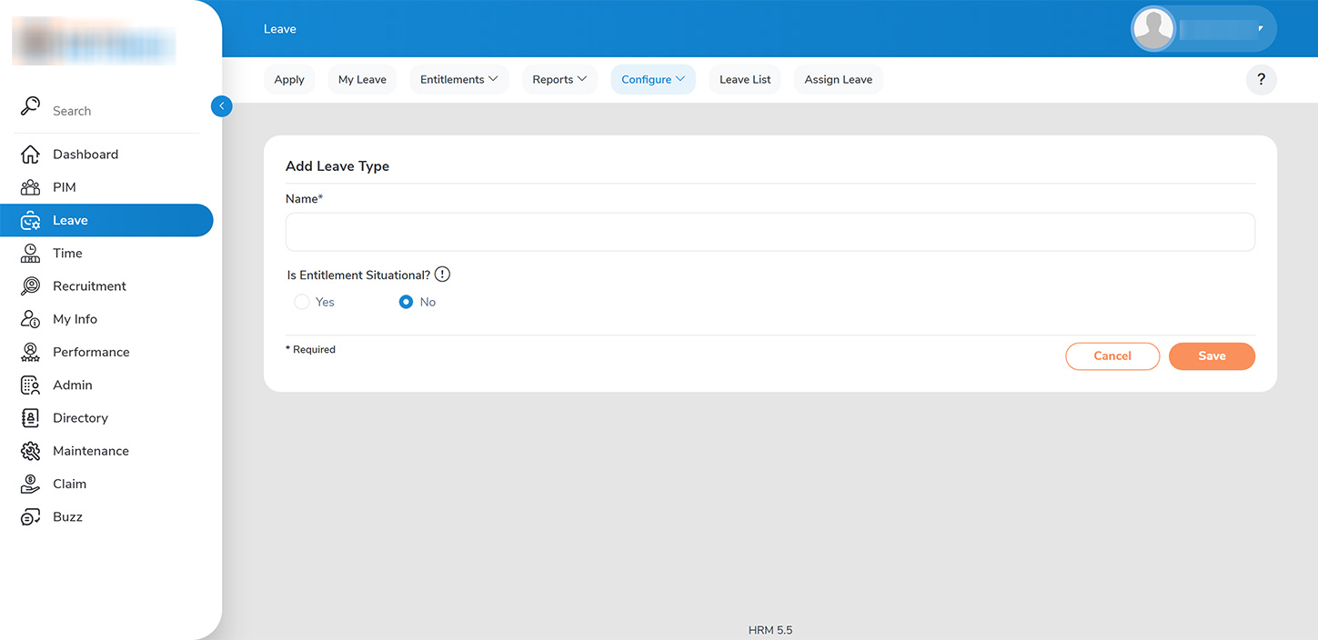Select Yes for Is Entitlement Situational
1318x640 pixels.
point(302,302)
